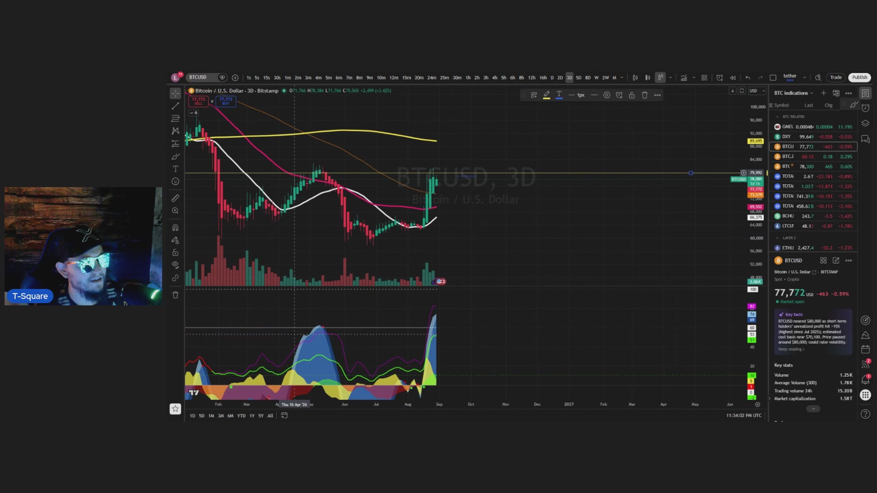Select the 1Y date range
Screen dimensions: 877x493
[x=252, y=416]
